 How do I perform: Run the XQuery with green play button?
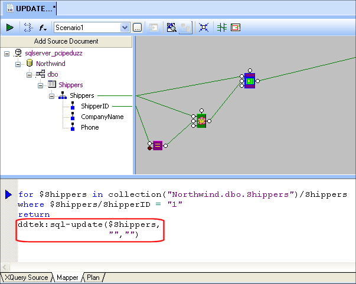10,28
